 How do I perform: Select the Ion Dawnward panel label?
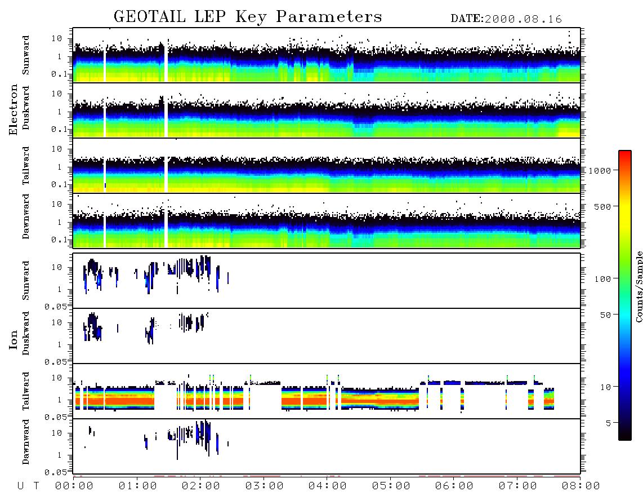pyautogui.click(x=26, y=442)
